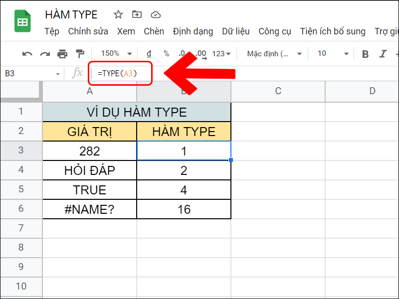This screenshot has height=299, width=399.
Task: Select column C header
Action: [278, 91]
